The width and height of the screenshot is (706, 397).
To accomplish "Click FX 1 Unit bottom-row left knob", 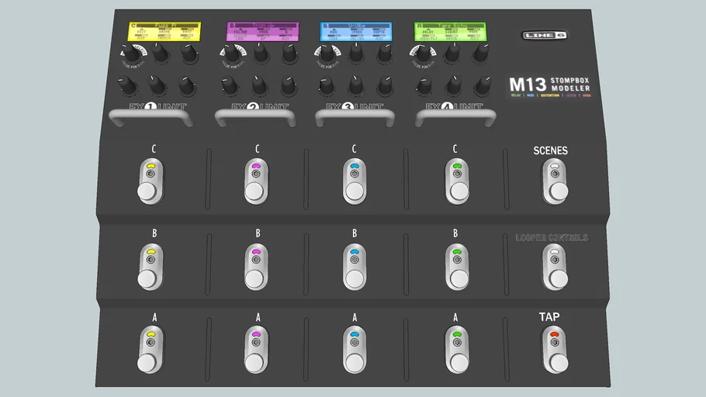I will (127, 85).
